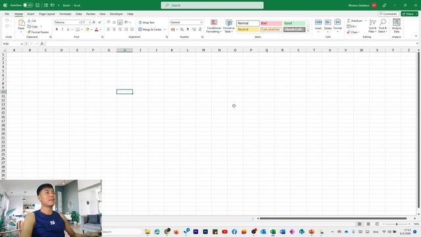Decrease font size with the smaller A icon
Viewport: 421px width, 237px height.
pyautogui.click(x=99, y=22)
